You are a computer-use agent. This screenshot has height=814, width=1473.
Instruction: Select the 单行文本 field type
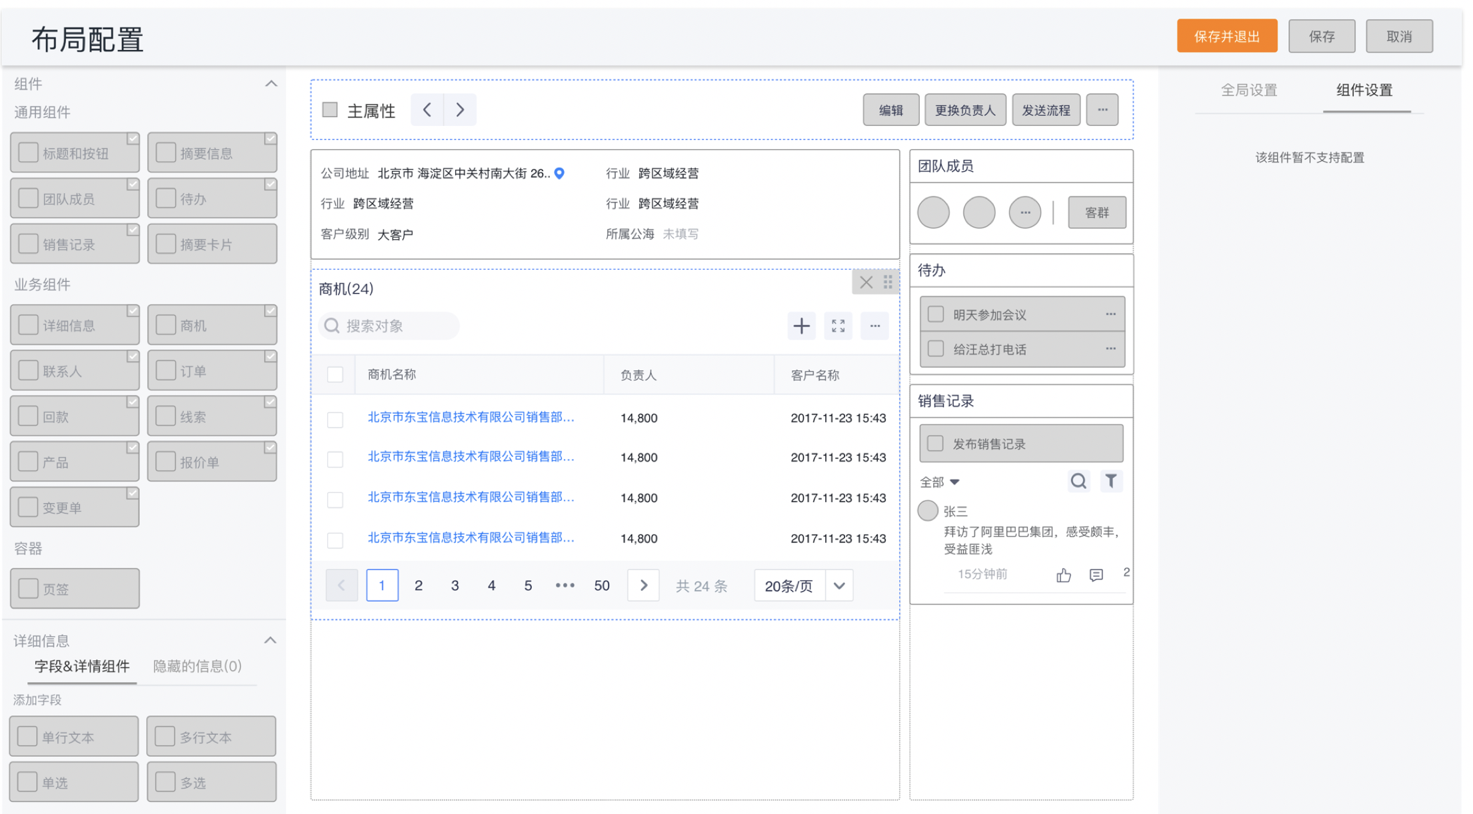pyautogui.click(x=74, y=737)
